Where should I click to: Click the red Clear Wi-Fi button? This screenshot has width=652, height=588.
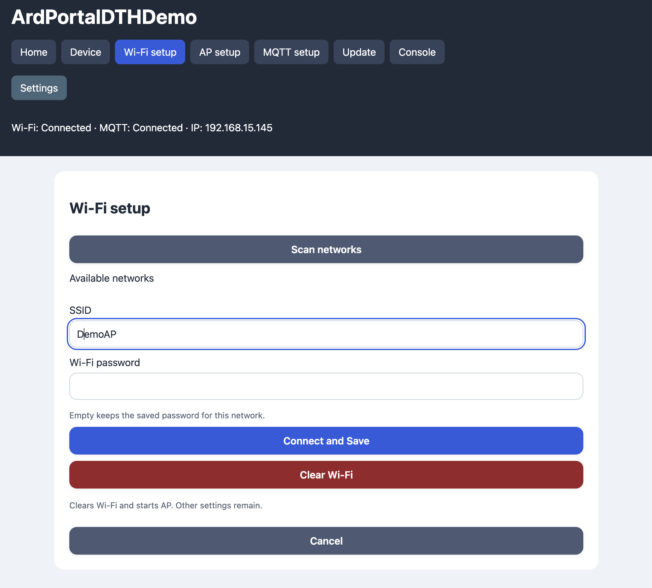click(326, 475)
